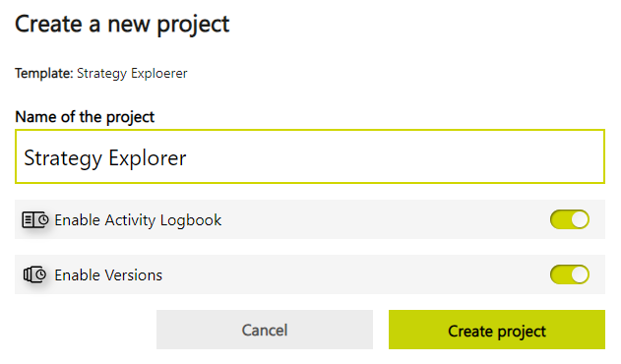
Task: Click the Versions history icon
Action: (34, 274)
